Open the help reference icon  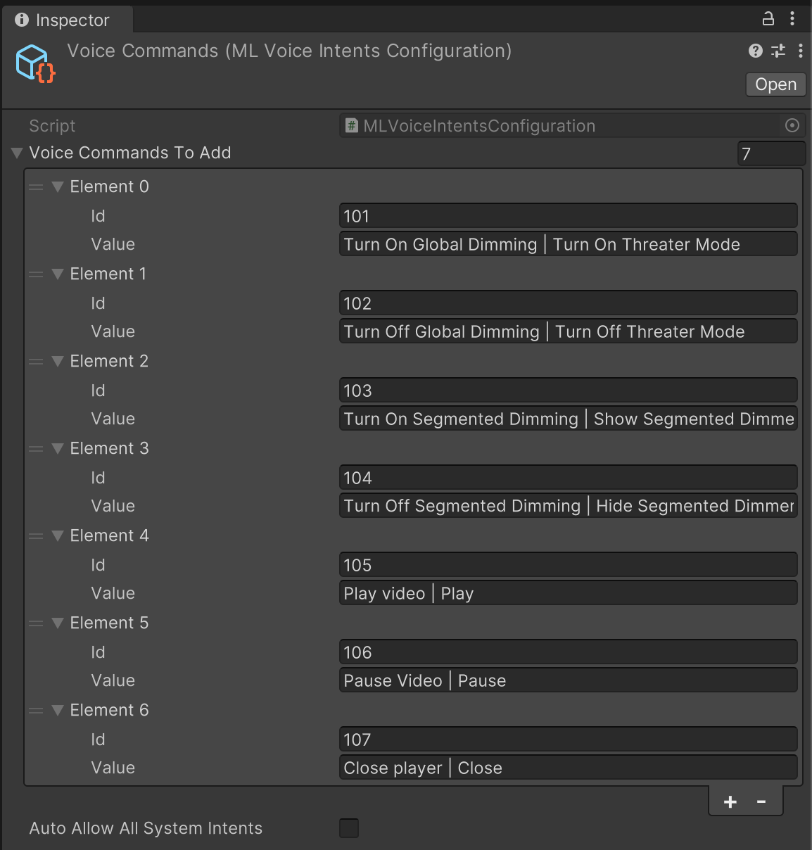click(x=756, y=51)
